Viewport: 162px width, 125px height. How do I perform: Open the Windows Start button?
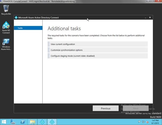click(4, 122)
